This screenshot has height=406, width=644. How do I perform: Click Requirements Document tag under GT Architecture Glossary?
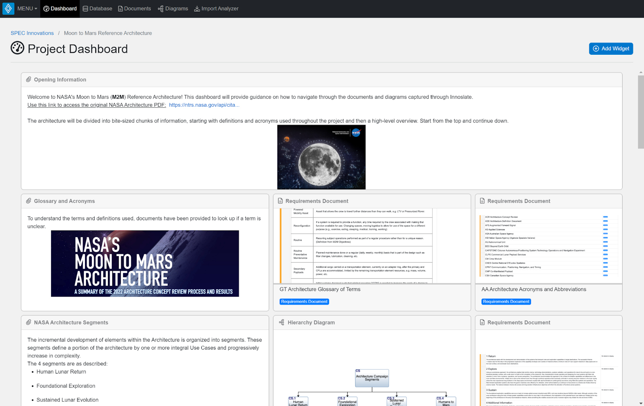[304, 301]
